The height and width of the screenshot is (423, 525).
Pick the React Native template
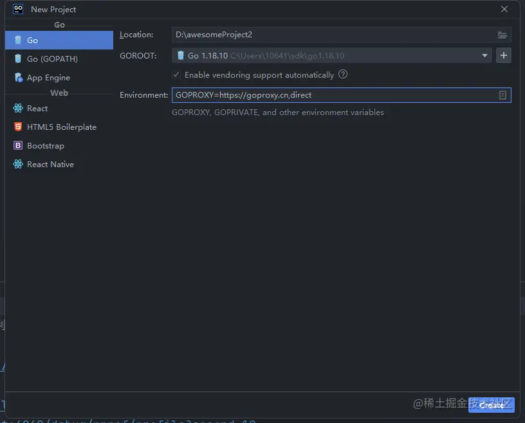(59, 165)
